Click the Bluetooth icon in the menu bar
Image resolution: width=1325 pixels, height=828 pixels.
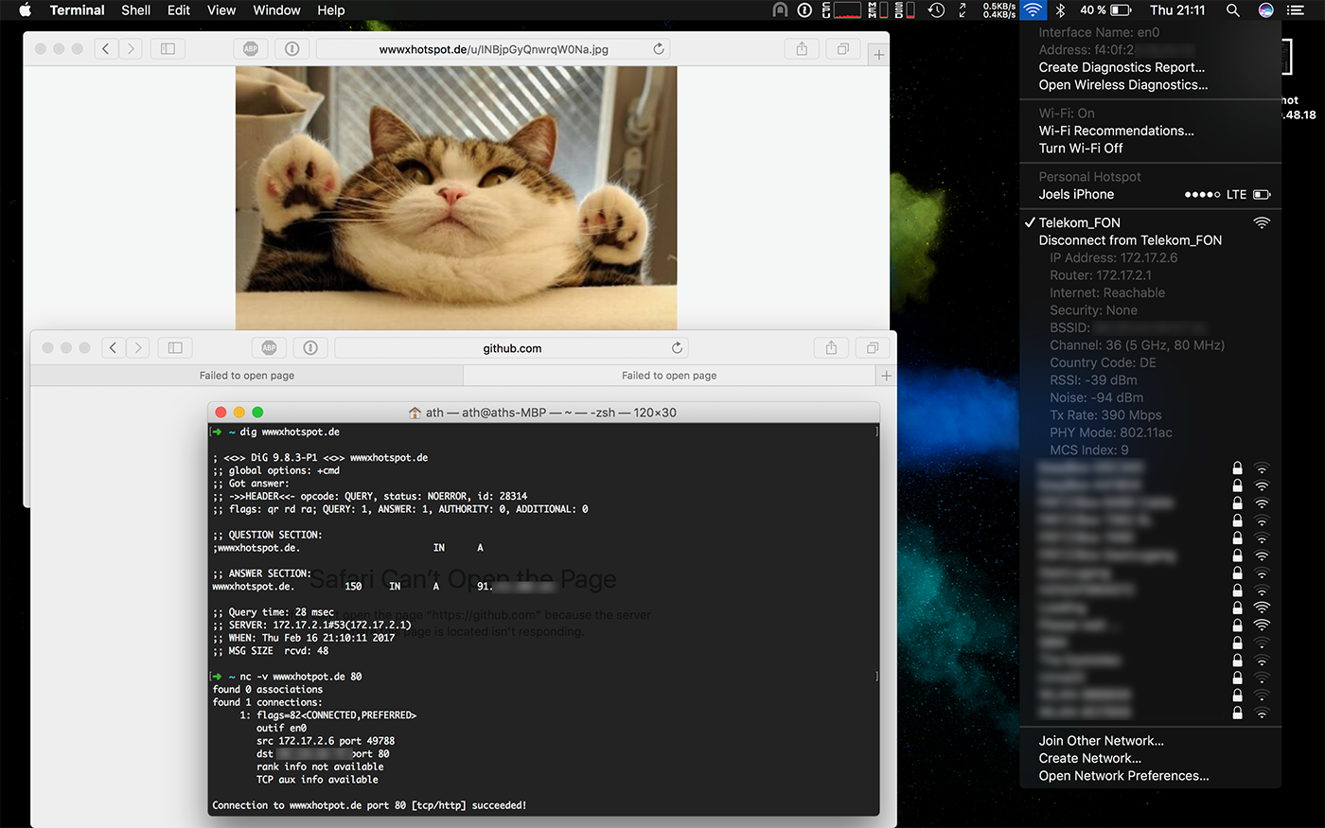1060,10
